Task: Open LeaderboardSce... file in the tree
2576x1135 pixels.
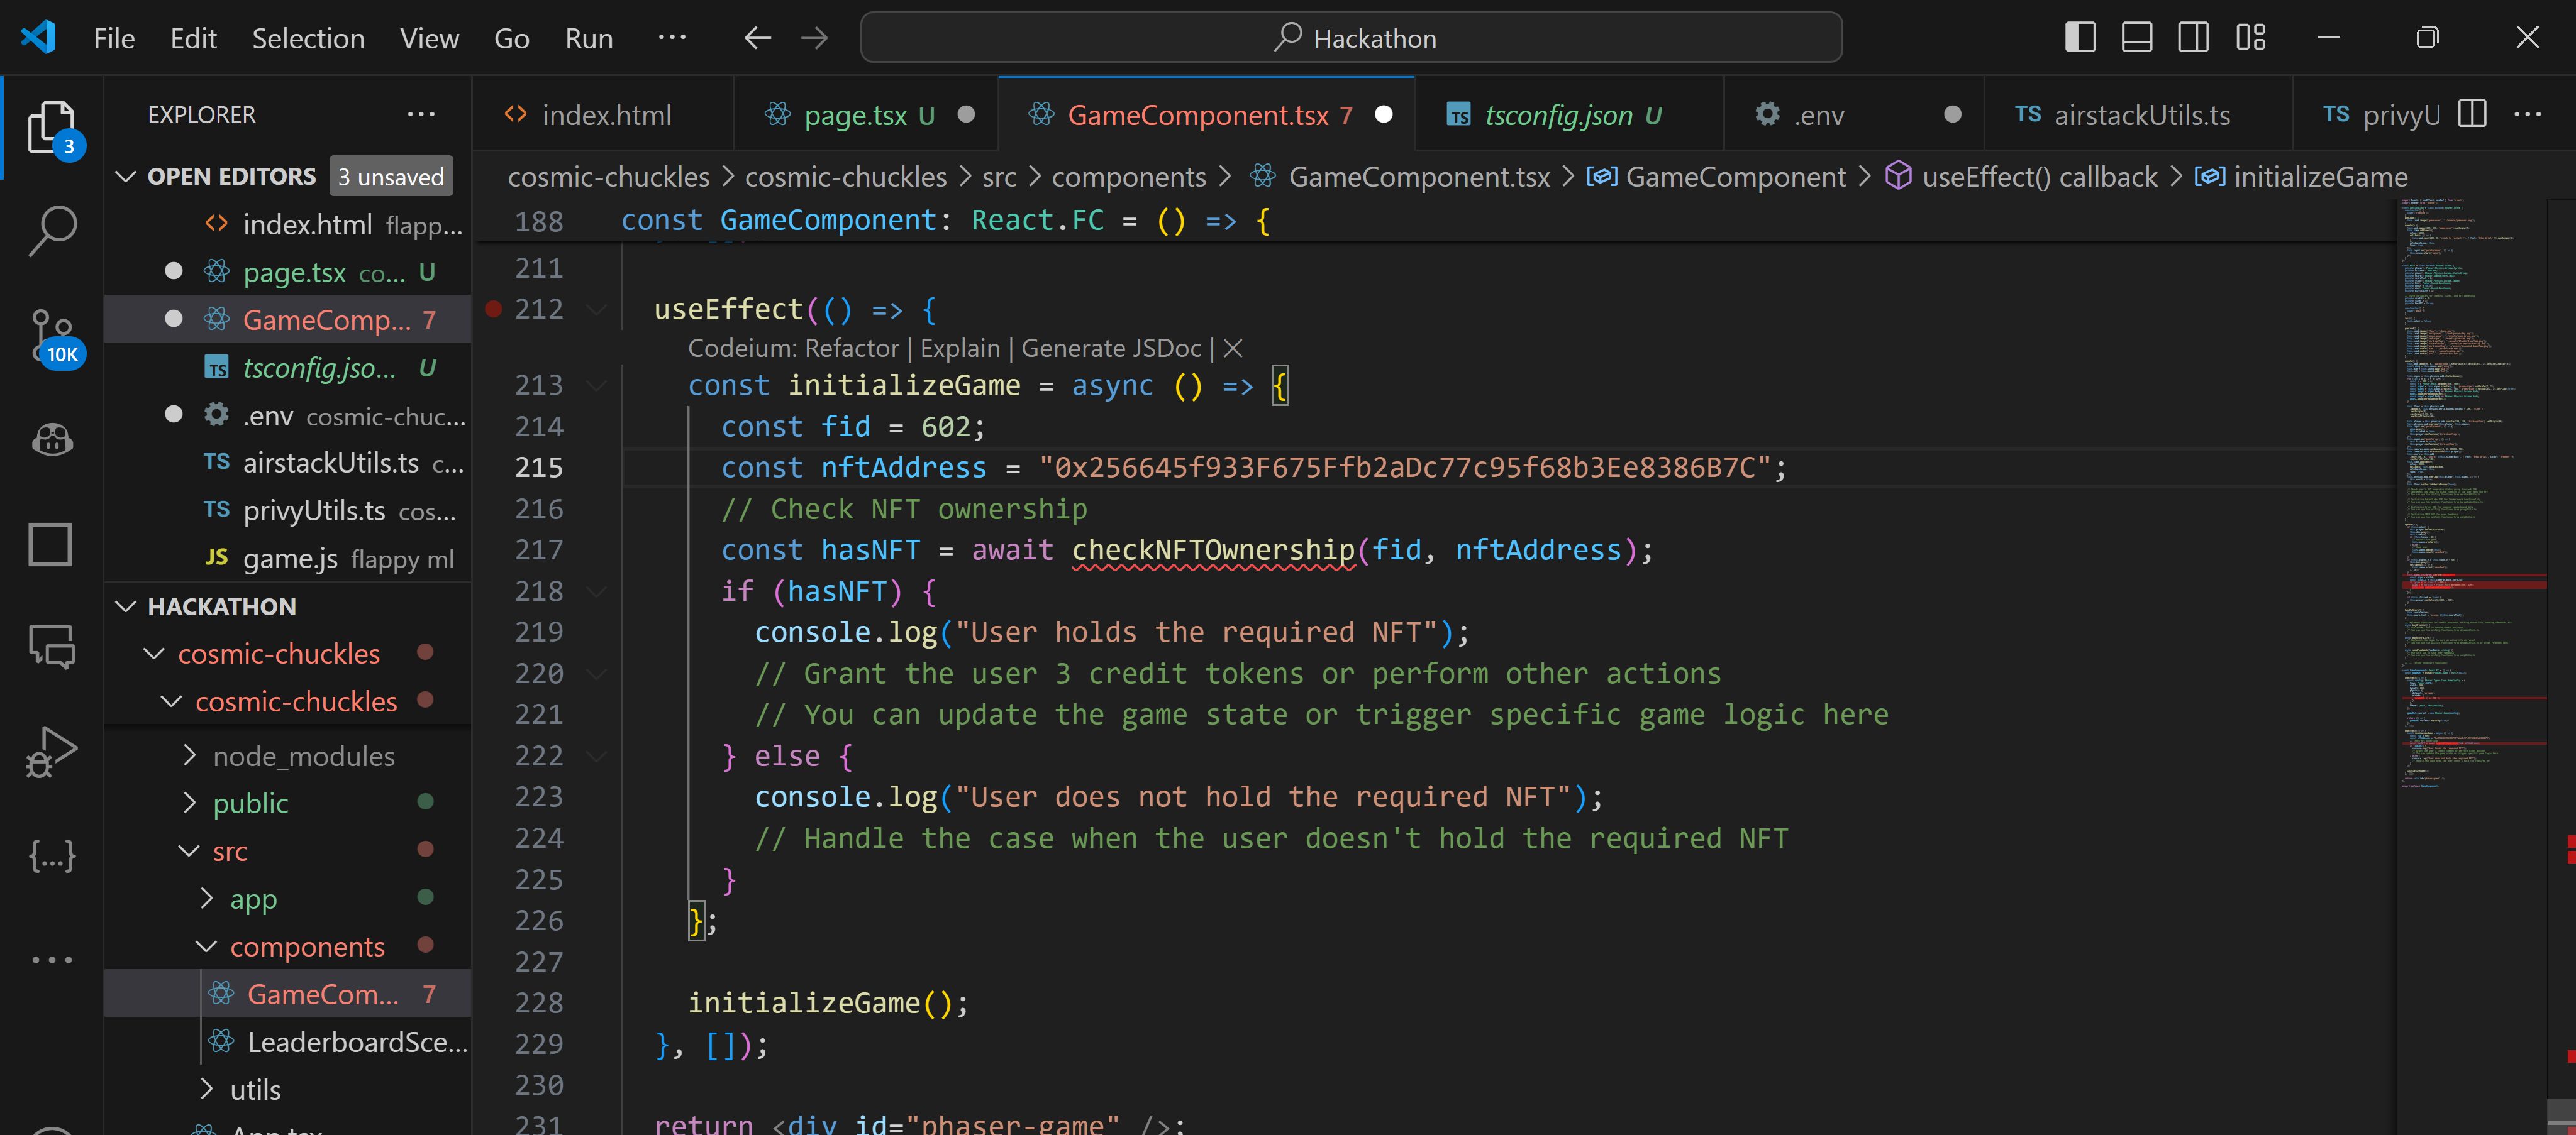Action: [288, 1042]
